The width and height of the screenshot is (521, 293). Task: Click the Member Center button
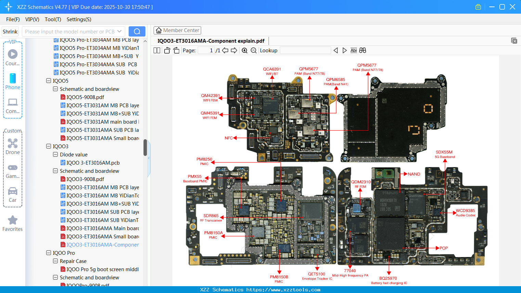click(x=177, y=30)
